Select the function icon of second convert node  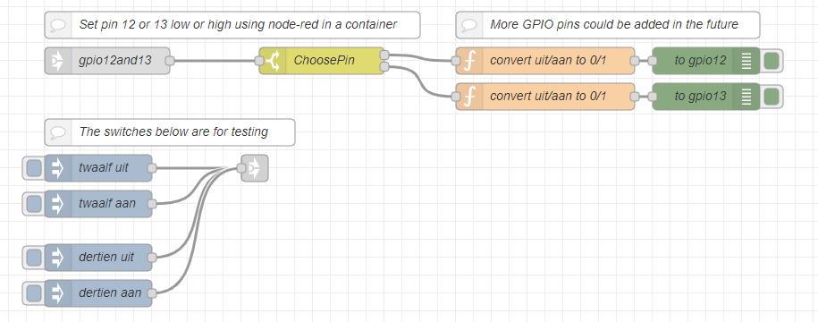469,97
